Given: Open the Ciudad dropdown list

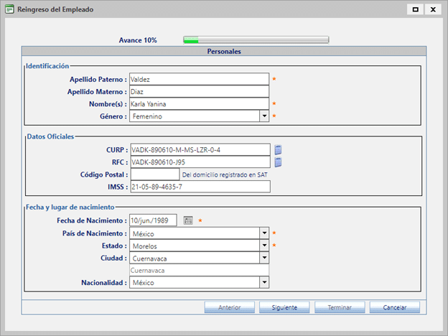Looking at the screenshot, I should [263, 258].
